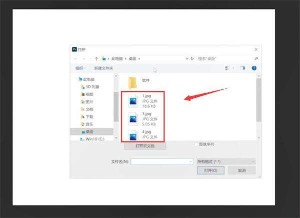Select the 1.jpg file thumbnail

[x=133, y=101]
